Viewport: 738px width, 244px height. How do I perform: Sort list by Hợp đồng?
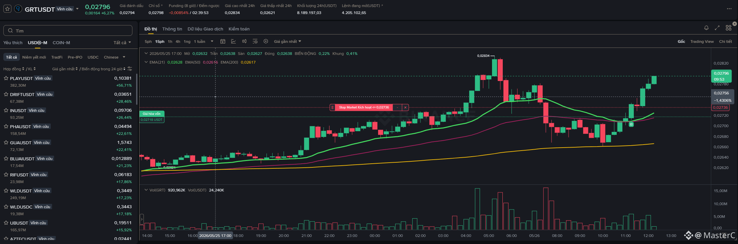[x=13, y=69]
